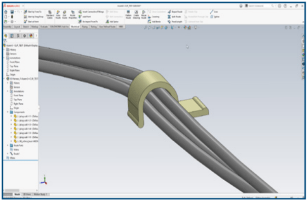Open the FeatureManager design tree tab

click(6, 36)
